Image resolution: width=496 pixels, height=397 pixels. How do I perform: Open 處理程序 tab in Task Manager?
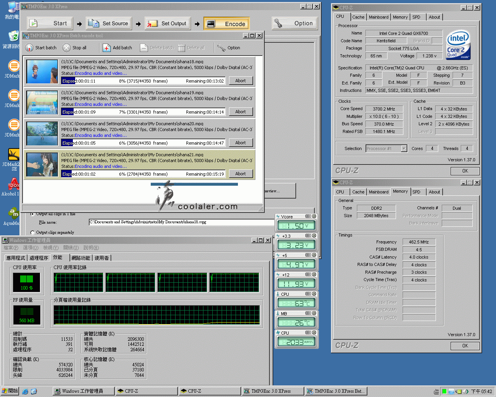39,258
